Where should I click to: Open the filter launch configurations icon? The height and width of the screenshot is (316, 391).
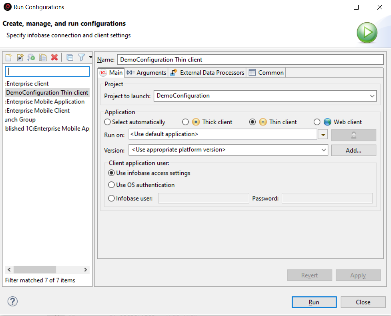81,58
